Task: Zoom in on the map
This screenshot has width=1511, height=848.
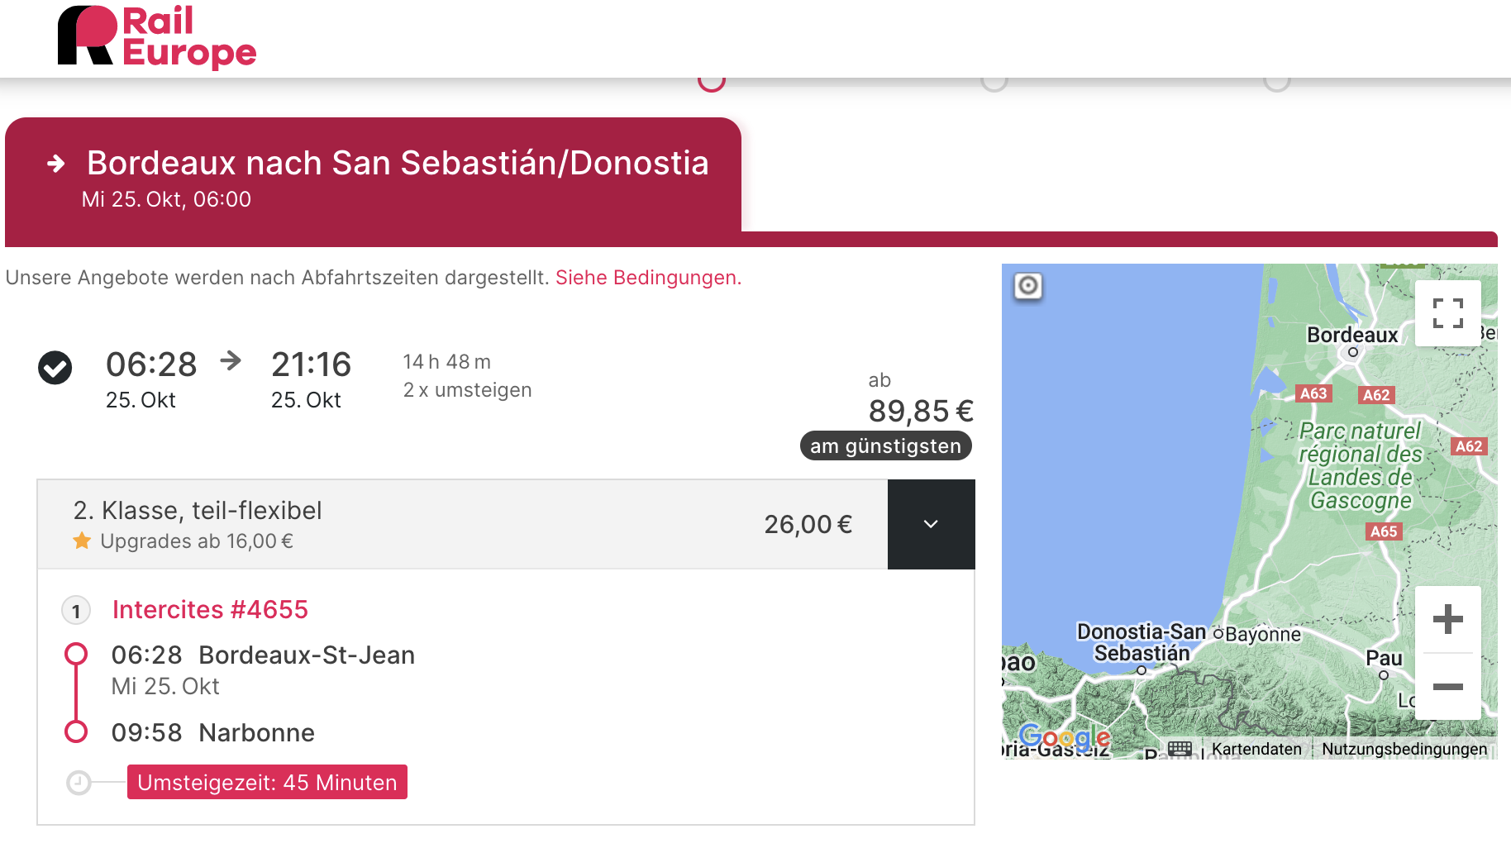Action: 1447,619
